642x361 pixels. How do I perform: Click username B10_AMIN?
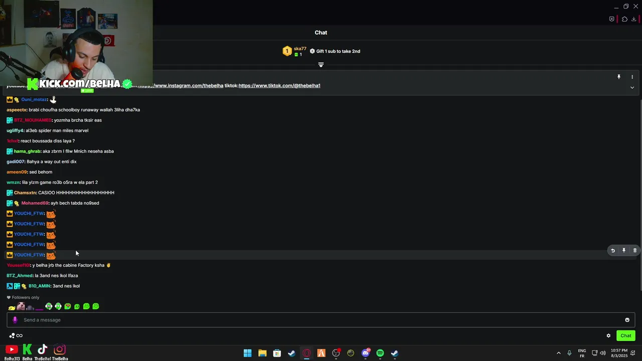click(39, 286)
